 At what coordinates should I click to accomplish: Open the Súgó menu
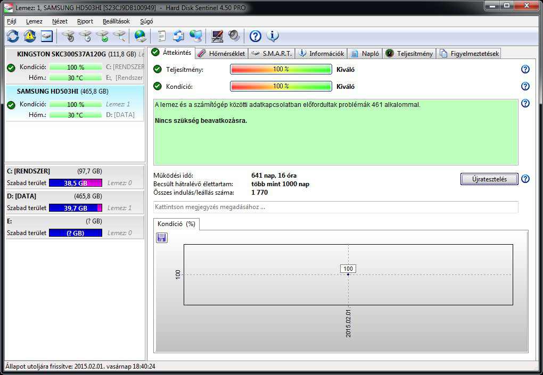click(146, 21)
